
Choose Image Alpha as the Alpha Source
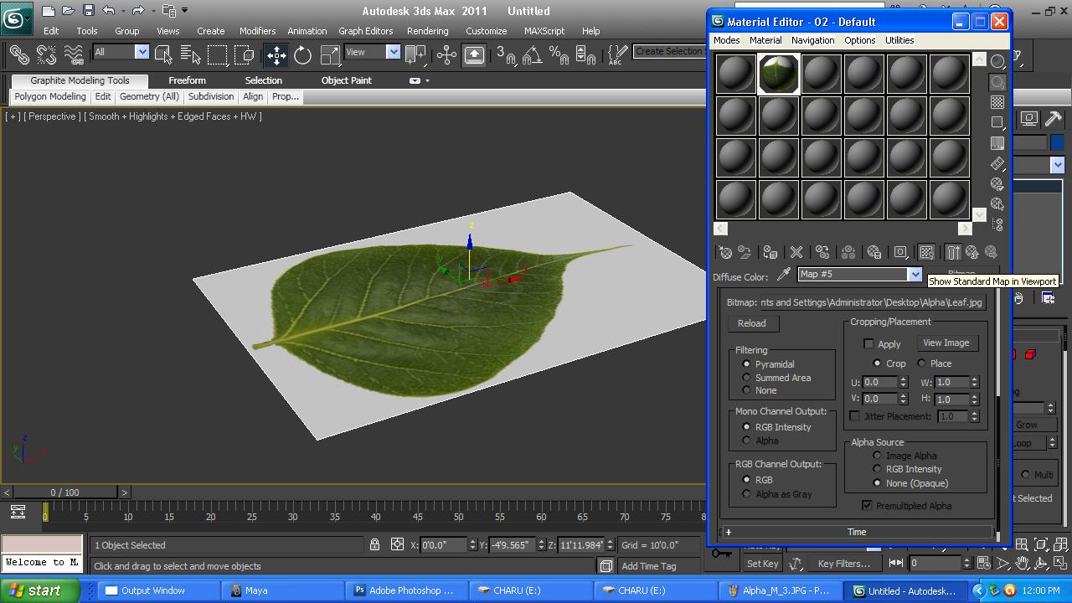pos(877,455)
